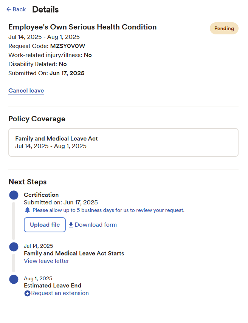Download the certification form

click(95, 225)
